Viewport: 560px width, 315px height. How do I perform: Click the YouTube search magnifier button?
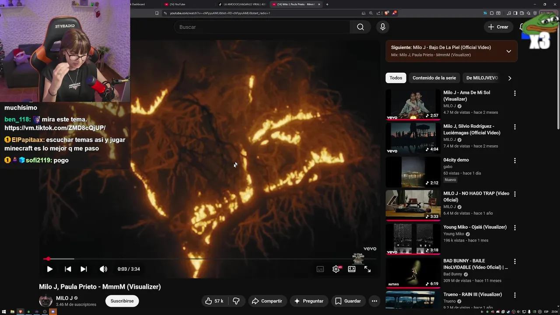tap(360, 27)
